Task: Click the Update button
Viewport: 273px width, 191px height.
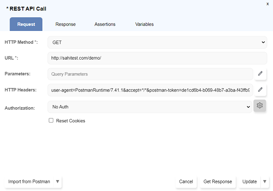Action: (x=249, y=181)
